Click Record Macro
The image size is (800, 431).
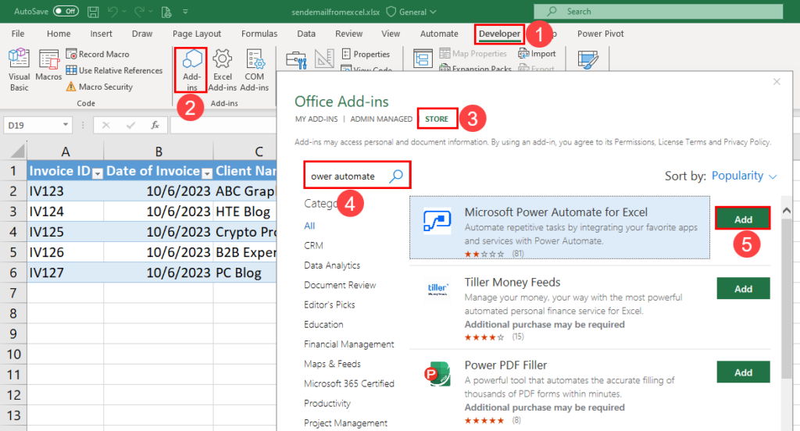[x=98, y=54]
